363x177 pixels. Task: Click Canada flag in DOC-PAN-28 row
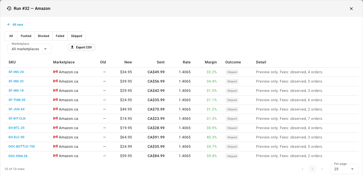click(x=55, y=156)
